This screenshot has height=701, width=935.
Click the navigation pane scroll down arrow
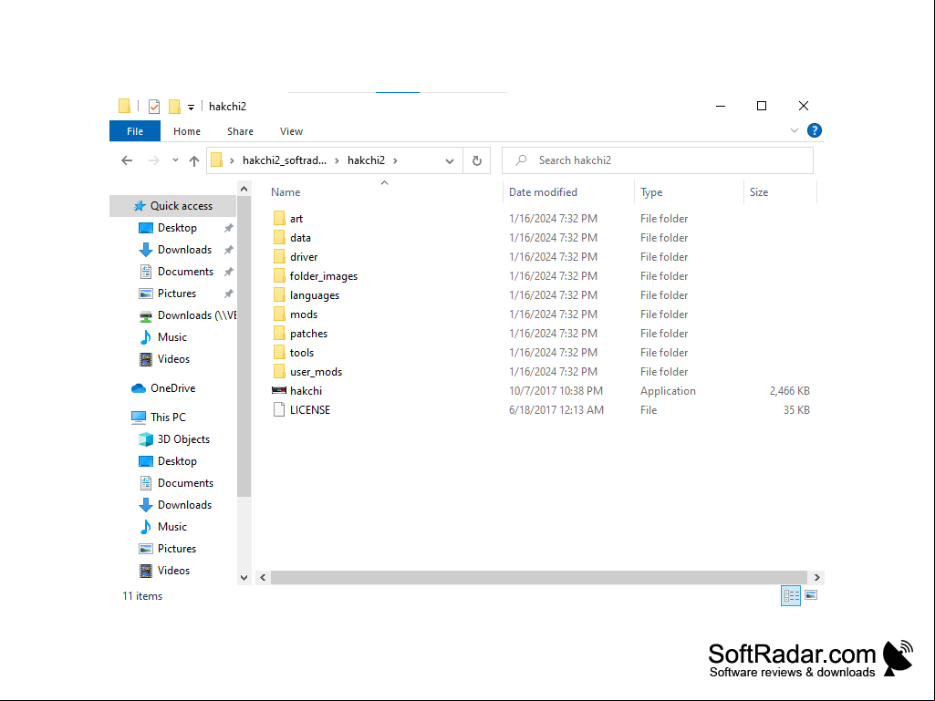pos(244,578)
